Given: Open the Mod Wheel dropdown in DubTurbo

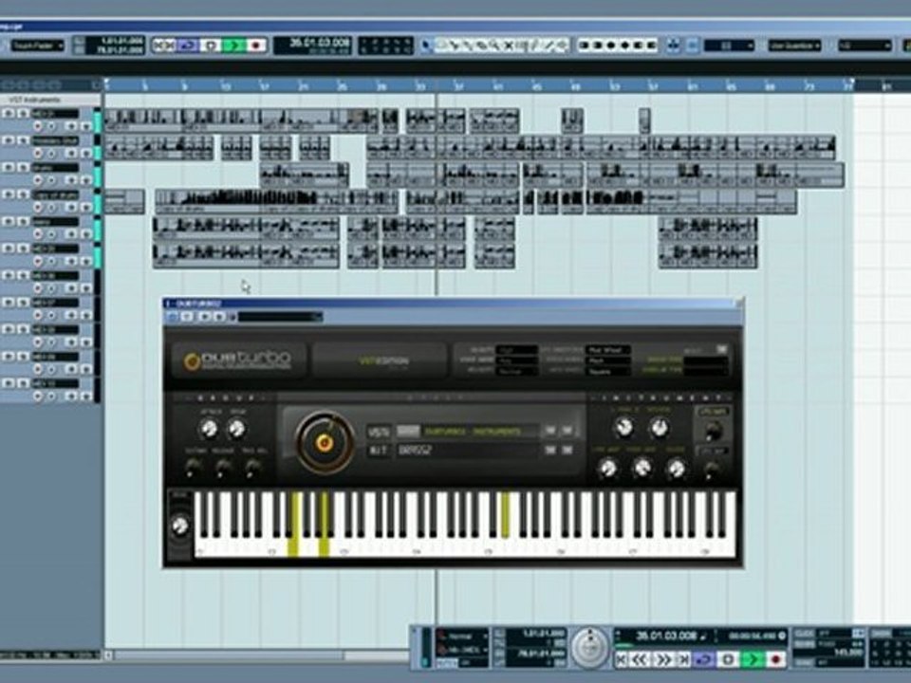Looking at the screenshot, I should tap(608, 350).
